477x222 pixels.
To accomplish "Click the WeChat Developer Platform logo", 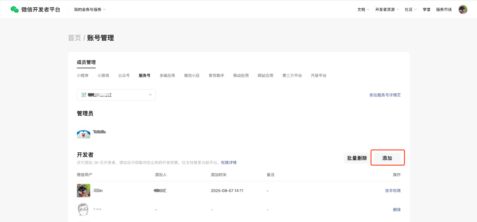I will point(35,9).
